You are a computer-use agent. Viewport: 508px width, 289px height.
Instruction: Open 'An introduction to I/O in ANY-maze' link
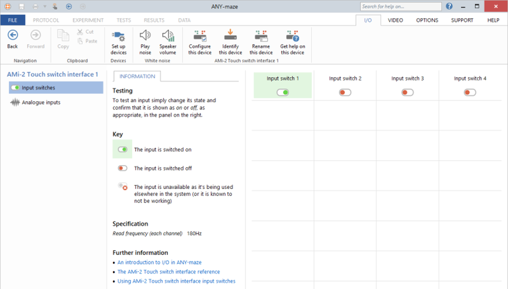(159, 262)
